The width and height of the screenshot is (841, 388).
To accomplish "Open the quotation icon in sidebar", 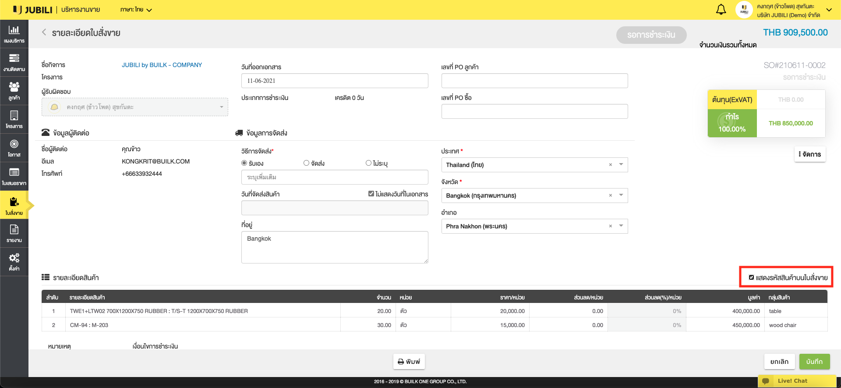I will 14,173.
